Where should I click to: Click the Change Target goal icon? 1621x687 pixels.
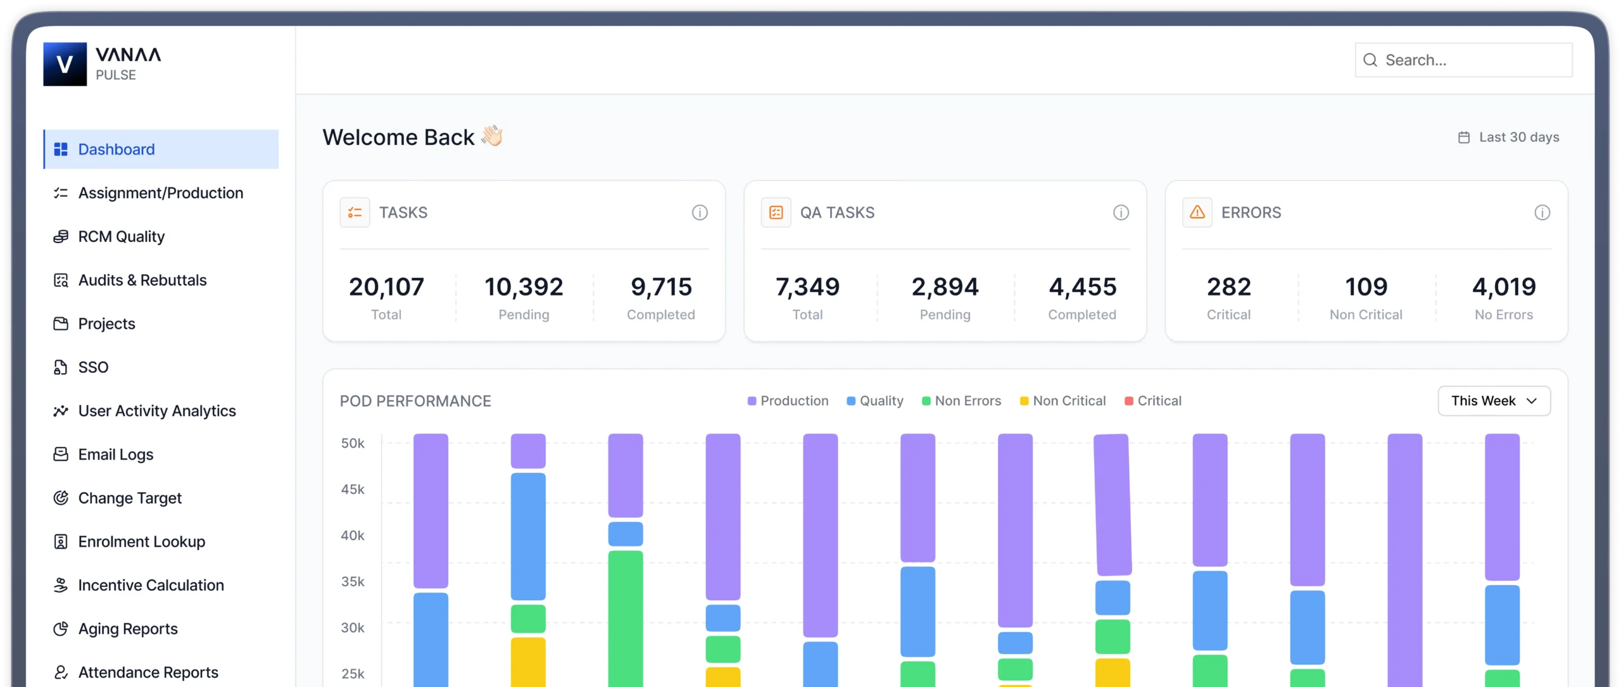pos(61,498)
